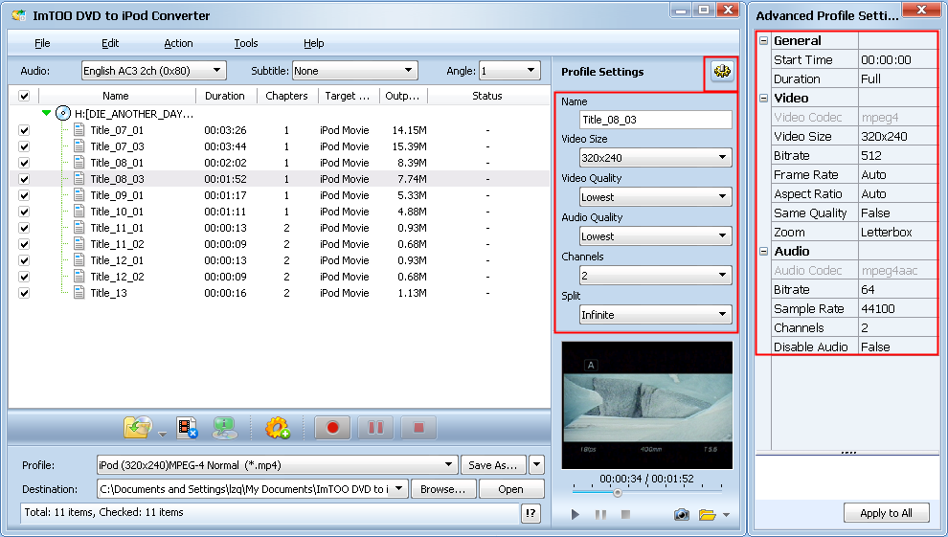Uncheck the Title_08_03 checkbox
The image size is (948, 537).
coord(24,179)
